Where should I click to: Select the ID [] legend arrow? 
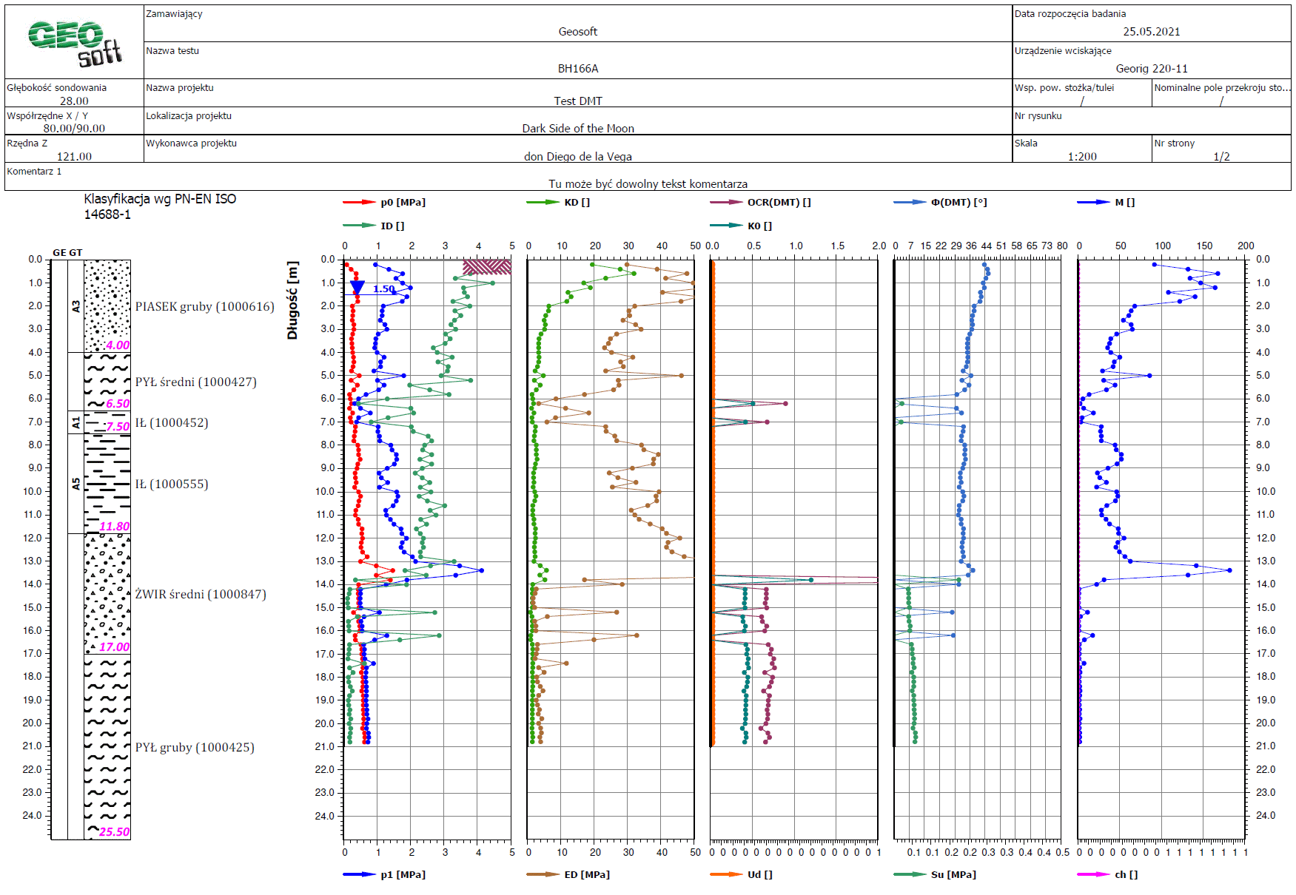pos(360,226)
